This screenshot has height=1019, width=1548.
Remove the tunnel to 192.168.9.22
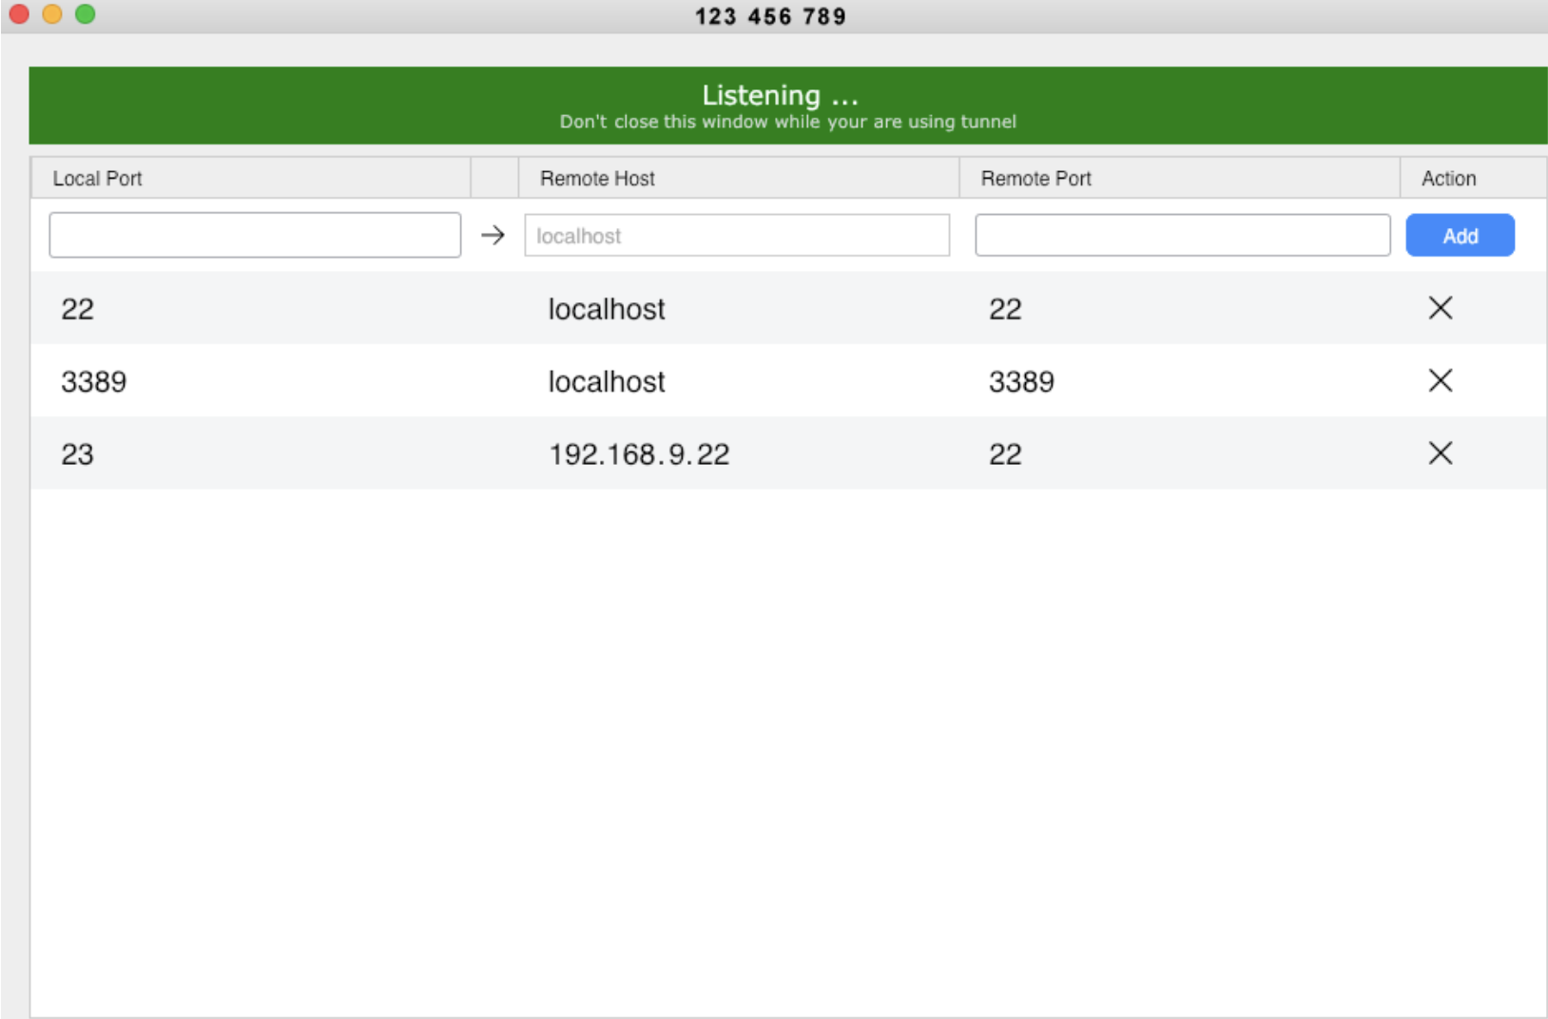pos(1440,453)
